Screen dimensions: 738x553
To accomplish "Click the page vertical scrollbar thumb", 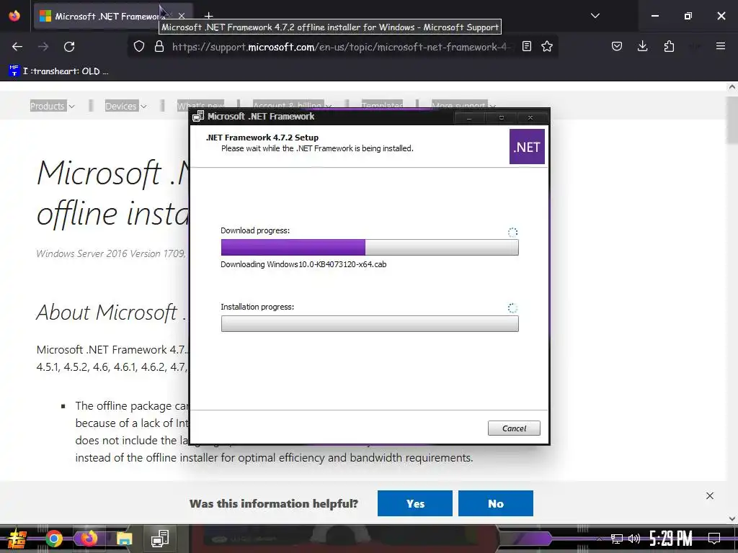I will [x=732, y=119].
